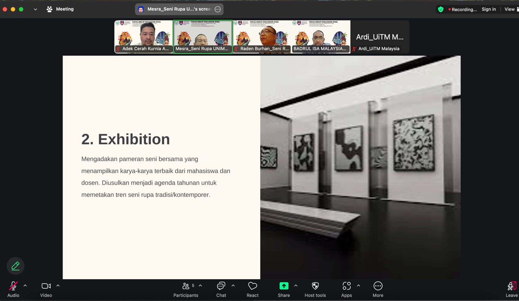Expand share options arrow next to Share
The image size is (519, 301).
coord(296,286)
